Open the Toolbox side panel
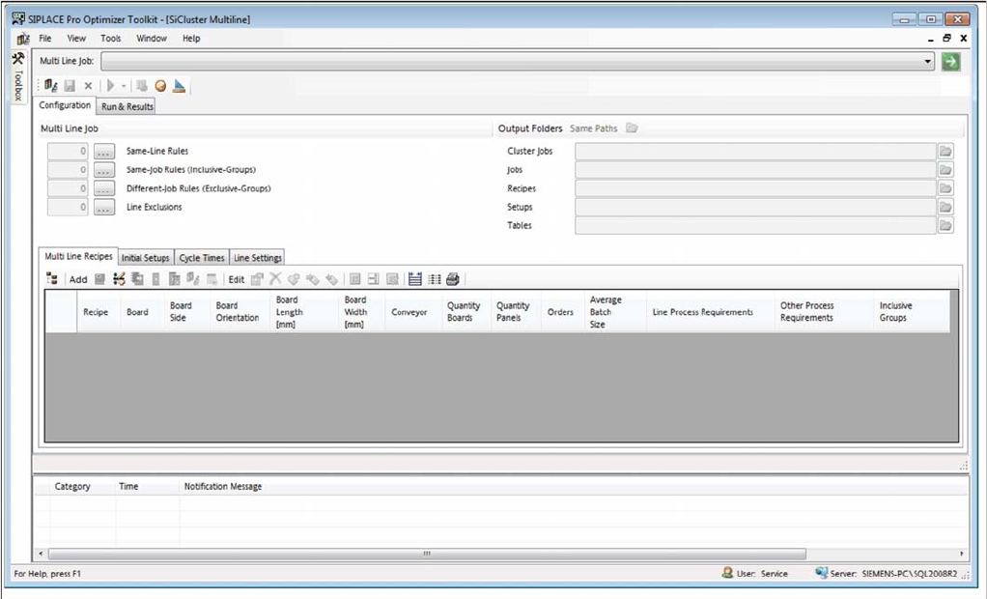The height and width of the screenshot is (599, 987). (x=17, y=77)
